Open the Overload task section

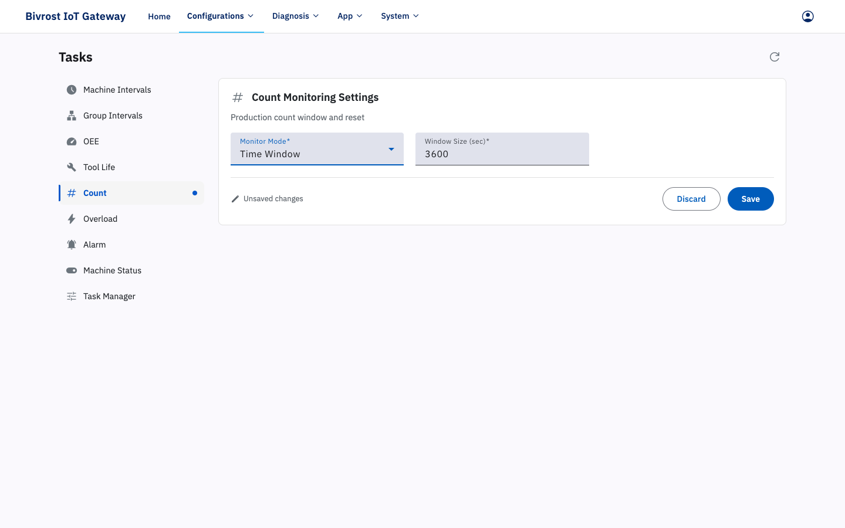pyautogui.click(x=131, y=219)
